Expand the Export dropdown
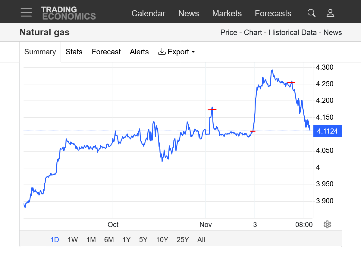The height and width of the screenshot is (256, 361). [x=177, y=52]
